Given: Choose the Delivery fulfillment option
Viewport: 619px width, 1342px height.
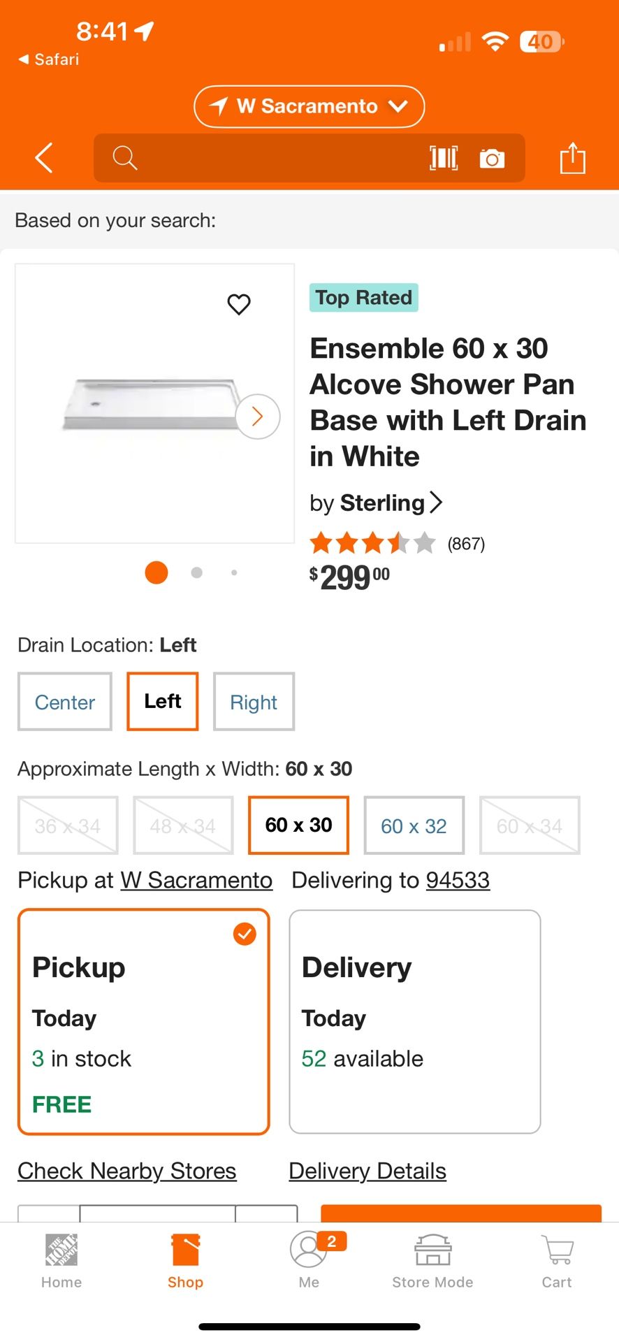Looking at the screenshot, I should 414,1020.
